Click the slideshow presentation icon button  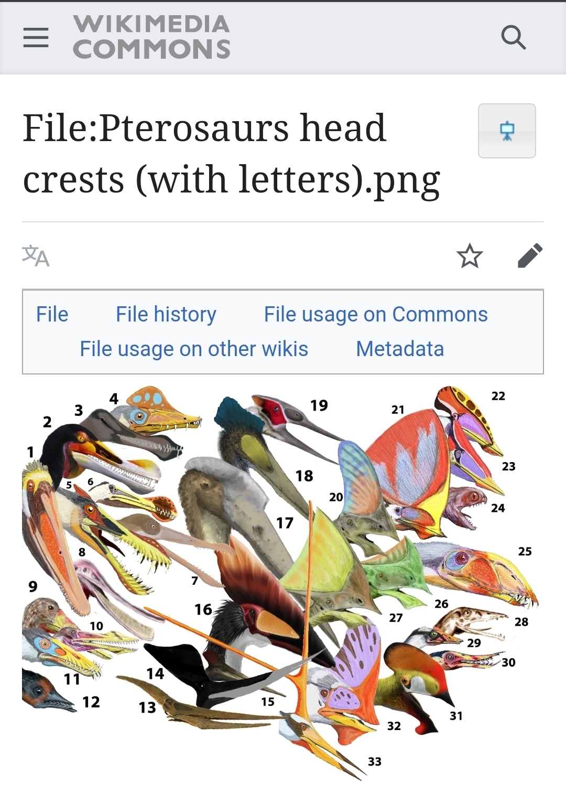[507, 131]
